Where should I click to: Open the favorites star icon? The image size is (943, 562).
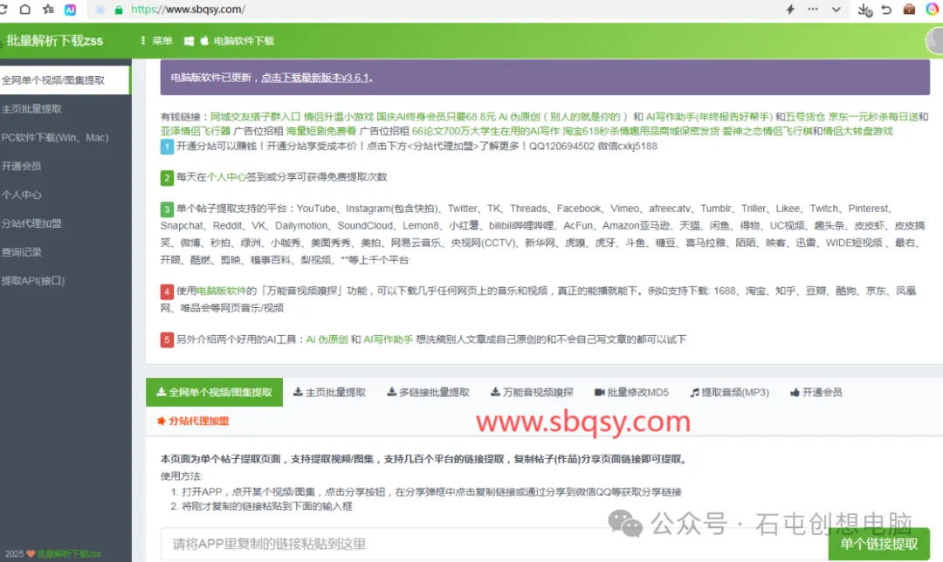[x=48, y=9]
